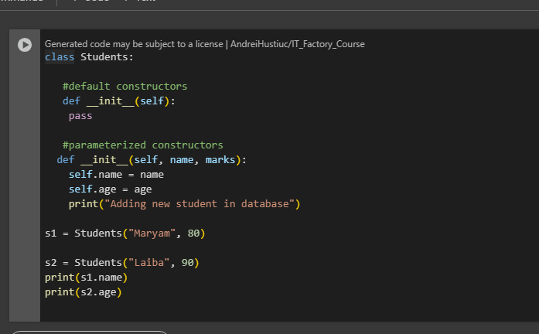Click the 'print(s2.age)' line
This screenshot has width=539, height=334.
(x=84, y=292)
